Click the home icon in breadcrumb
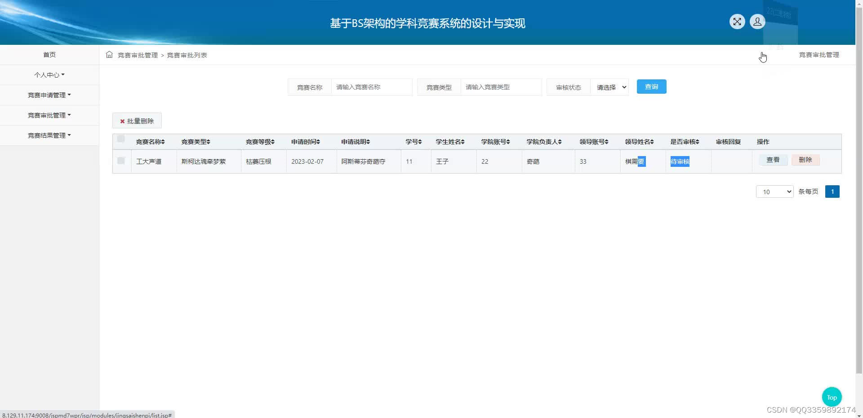Screen dimensions: 863x418 coord(109,55)
